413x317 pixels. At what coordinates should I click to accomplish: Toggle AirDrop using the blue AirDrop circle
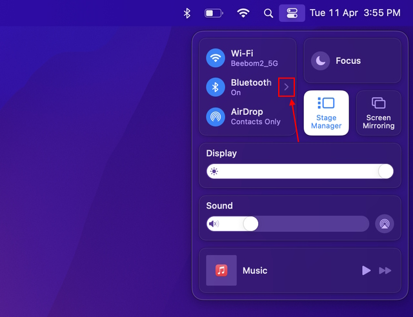[x=216, y=117]
